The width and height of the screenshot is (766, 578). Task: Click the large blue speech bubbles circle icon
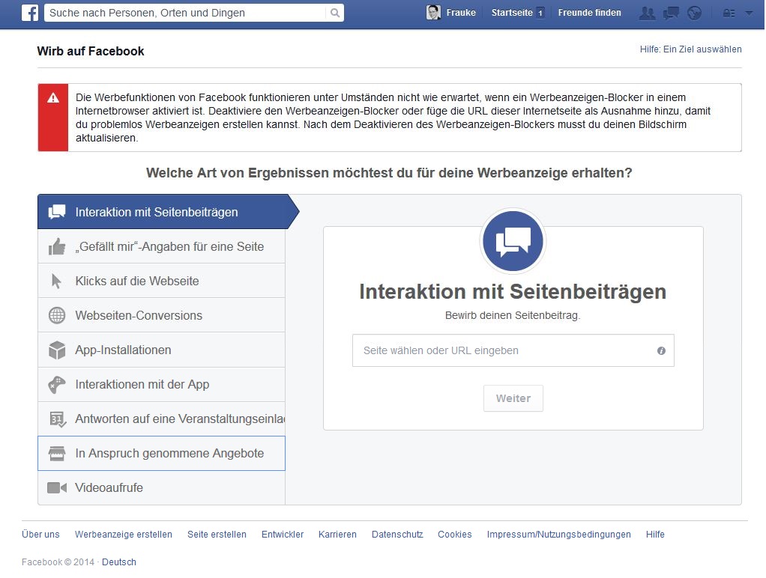point(513,241)
